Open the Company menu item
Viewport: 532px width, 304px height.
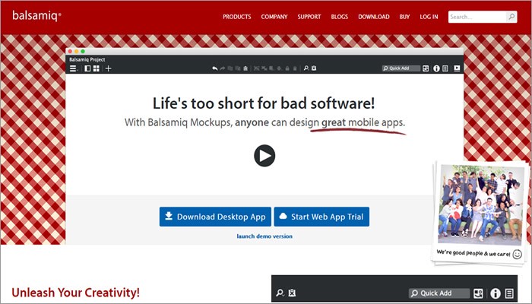(x=274, y=17)
